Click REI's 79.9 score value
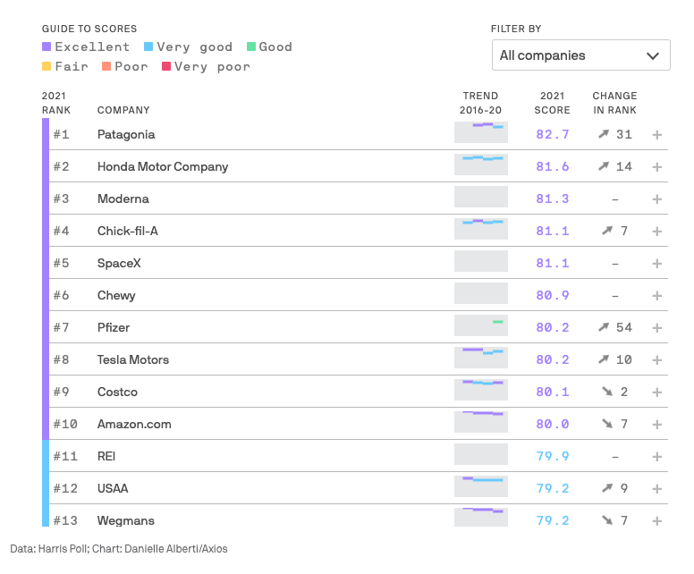The image size is (694, 574). 553,456
